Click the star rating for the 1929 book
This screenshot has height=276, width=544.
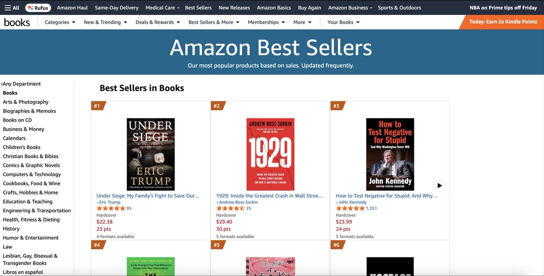click(230, 208)
